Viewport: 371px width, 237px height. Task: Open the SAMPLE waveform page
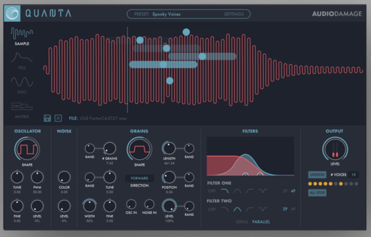pos(22,36)
